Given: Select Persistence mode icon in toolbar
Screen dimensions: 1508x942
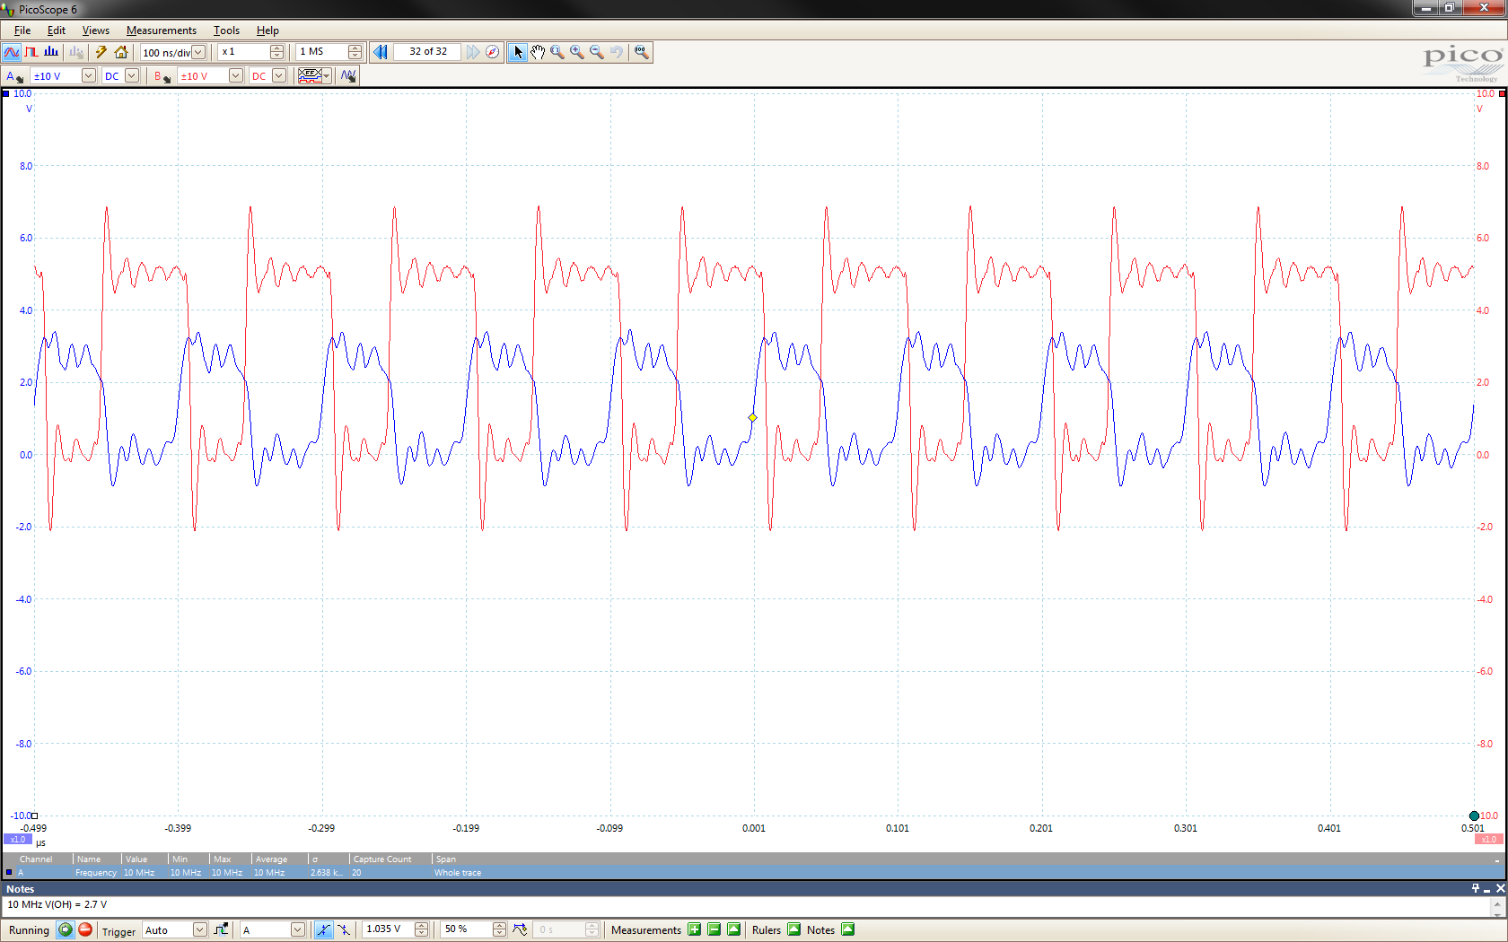Looking at the screenshot, I should 31,52.
